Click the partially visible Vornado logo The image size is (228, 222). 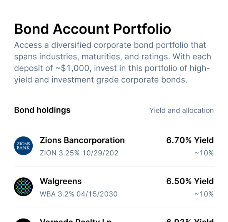(x=23, y=220)
